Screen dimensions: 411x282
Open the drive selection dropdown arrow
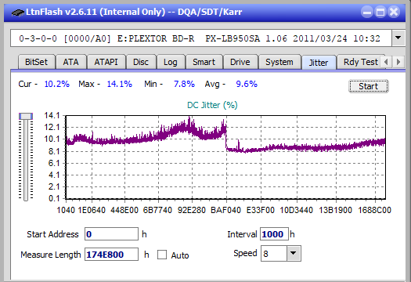click(398, 38)
